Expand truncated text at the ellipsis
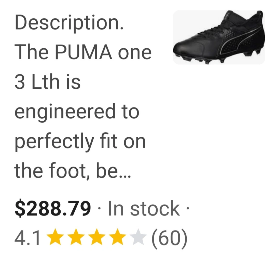 (125, 176)
